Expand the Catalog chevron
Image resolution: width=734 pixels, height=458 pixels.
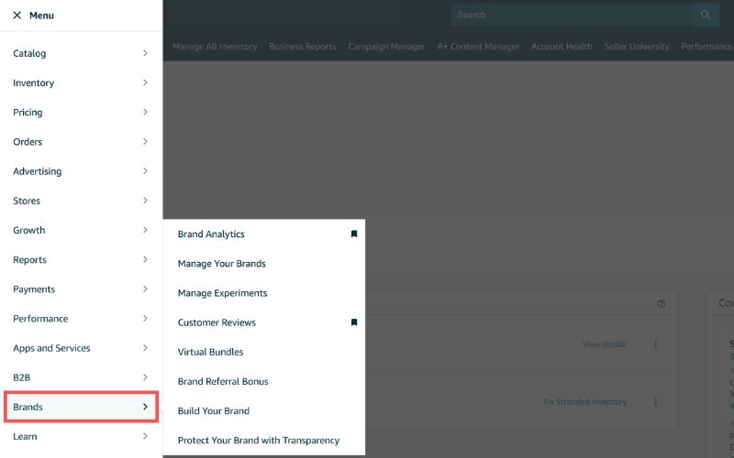coord(145,53)
